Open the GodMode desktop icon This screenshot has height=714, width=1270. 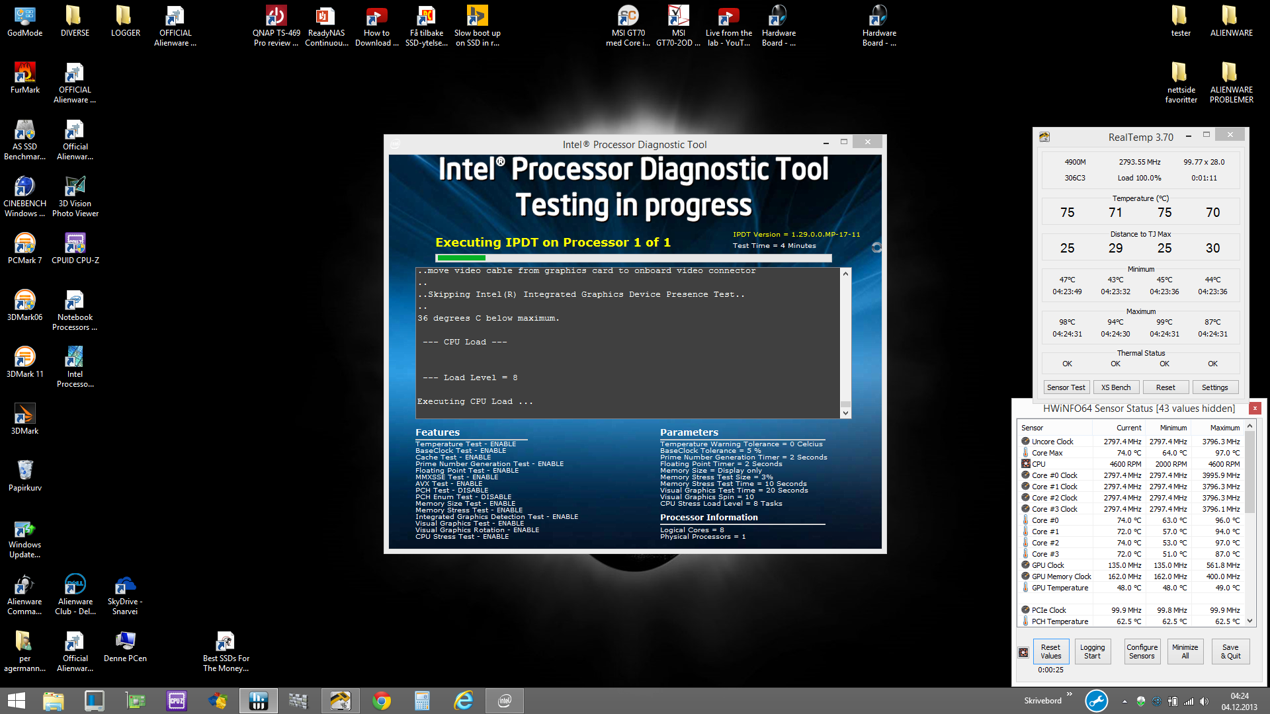(24, 21)
